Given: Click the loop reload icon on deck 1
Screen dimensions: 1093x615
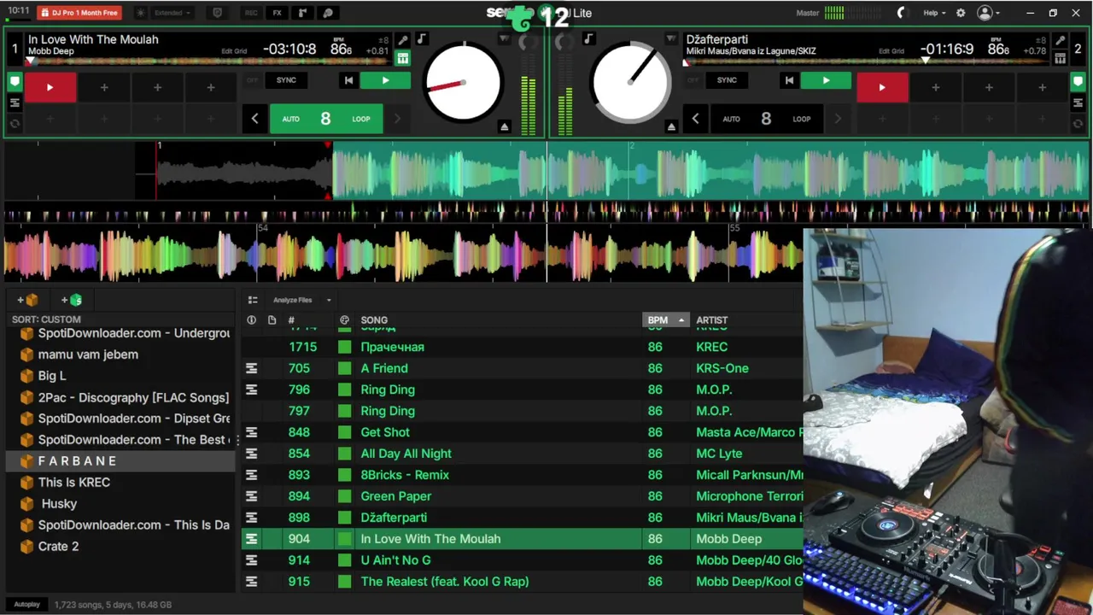Looking at the screenshot, I should point(15,124).
